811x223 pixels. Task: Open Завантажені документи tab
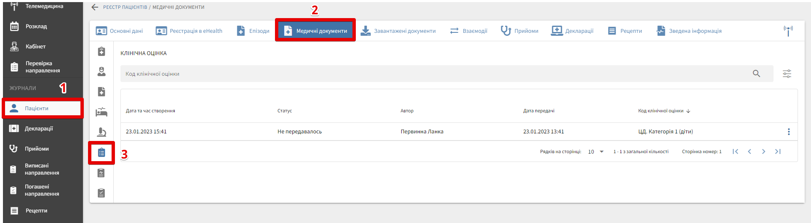398,31
